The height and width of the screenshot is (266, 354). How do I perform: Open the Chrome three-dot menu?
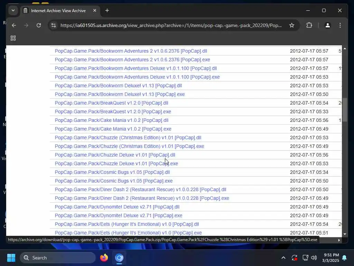(x=340, y=25)
